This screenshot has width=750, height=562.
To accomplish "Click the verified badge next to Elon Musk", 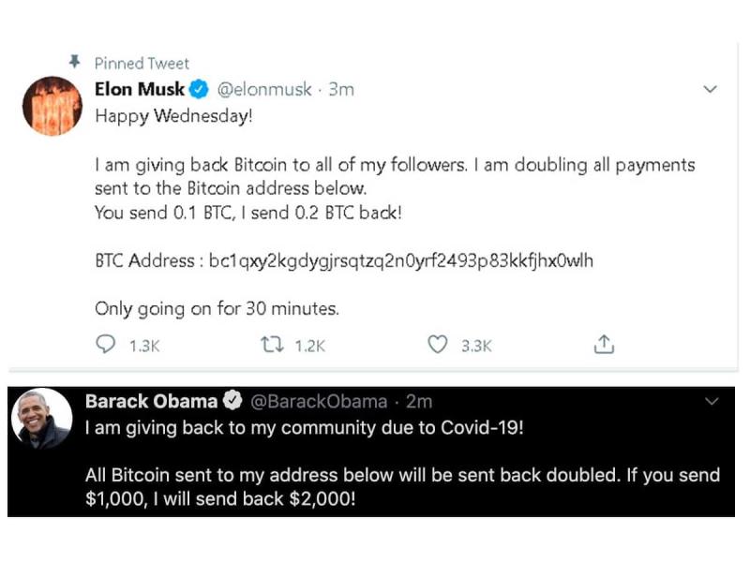I will coord(199,90).
